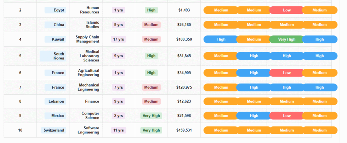Screen dimensions: 347x143
Task: Click Very High badge in Switzerland row
Action: 151,130
